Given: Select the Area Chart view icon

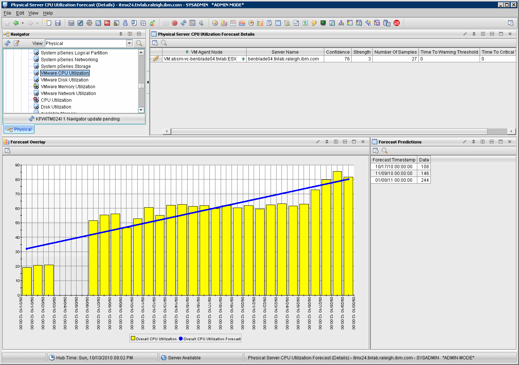Looking at the screenshot, I should [x=242, y=23].
